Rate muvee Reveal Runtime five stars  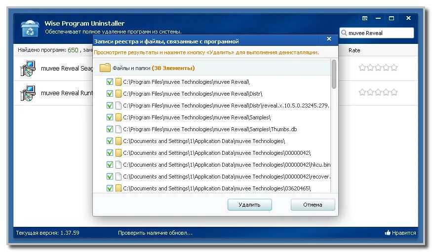tap(394, 92)
